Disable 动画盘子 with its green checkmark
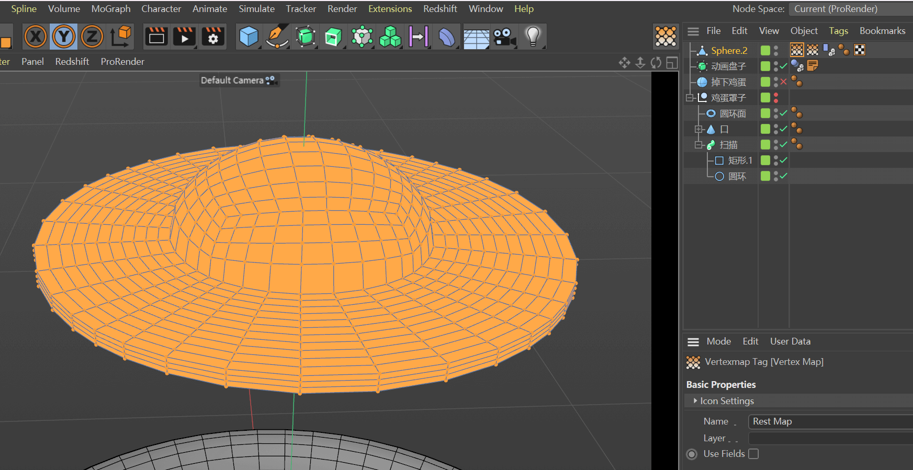The image size is (913, 470). 783,66
